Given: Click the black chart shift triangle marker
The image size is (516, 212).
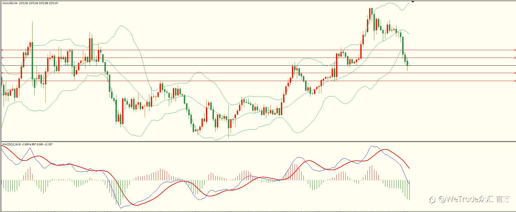Looking at the screenshot, I should (x=413, y=2).
